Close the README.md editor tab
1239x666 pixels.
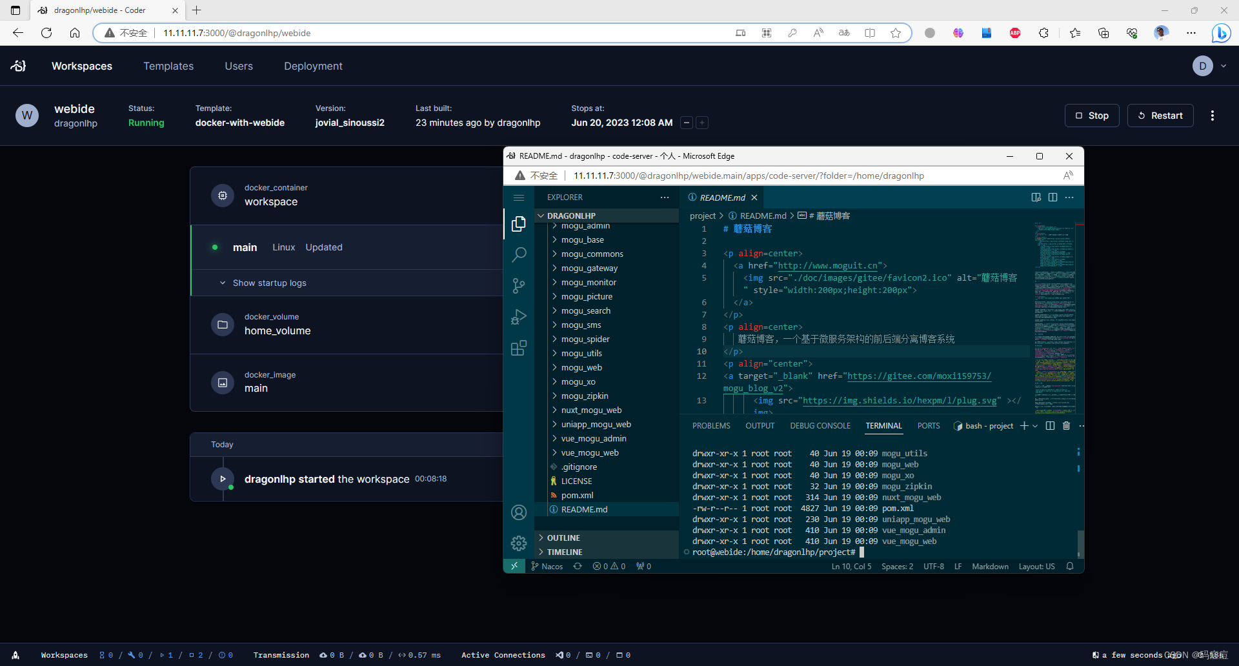[x=754, y=197]
